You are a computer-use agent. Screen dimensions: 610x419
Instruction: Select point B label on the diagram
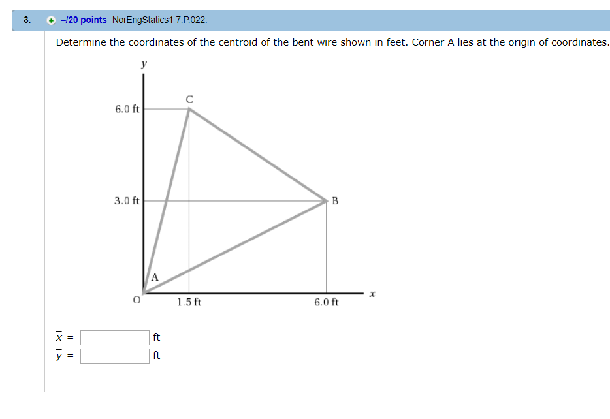(335, 201)
